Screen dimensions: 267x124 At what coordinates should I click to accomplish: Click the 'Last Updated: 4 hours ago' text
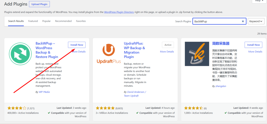point(160,108)
